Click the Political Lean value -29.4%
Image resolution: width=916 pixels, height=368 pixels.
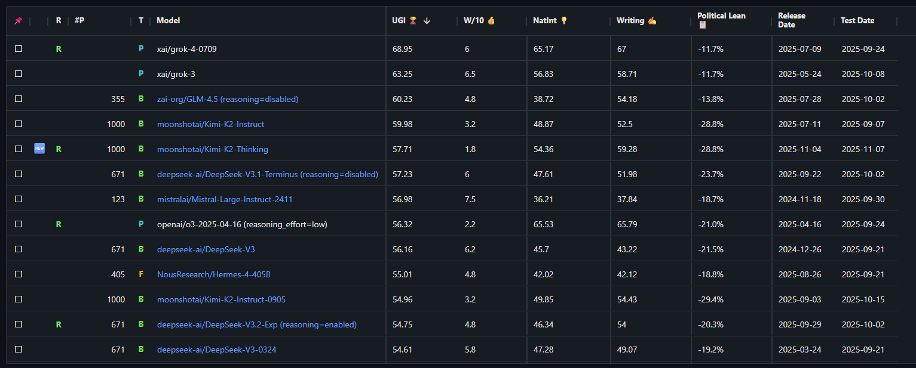[710, 300]
